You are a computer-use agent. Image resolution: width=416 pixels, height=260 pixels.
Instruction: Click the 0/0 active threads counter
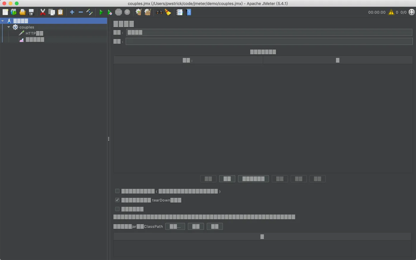point(404,12)
